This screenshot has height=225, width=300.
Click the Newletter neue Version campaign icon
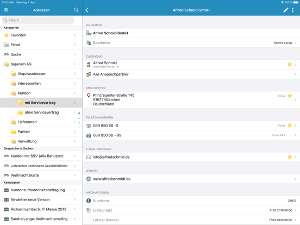tap(7, 199)
